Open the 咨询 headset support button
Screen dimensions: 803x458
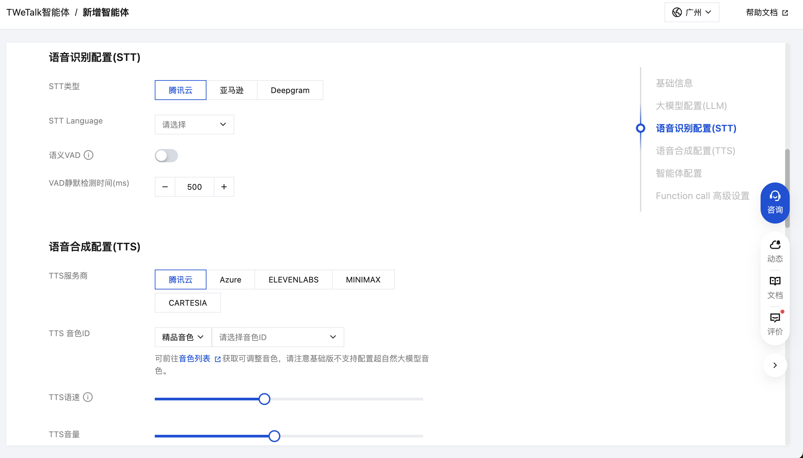[x=774, y=202]
